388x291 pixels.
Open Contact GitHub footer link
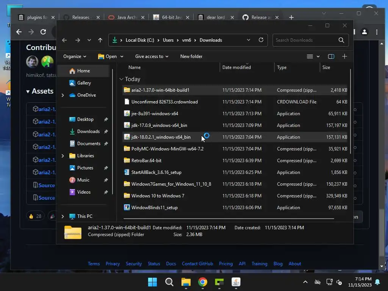(x=197, y=264)
